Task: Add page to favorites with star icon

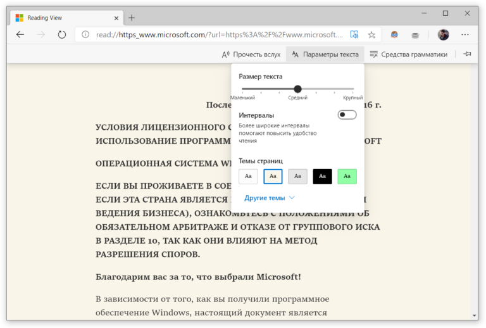Action: pos(372,35)
